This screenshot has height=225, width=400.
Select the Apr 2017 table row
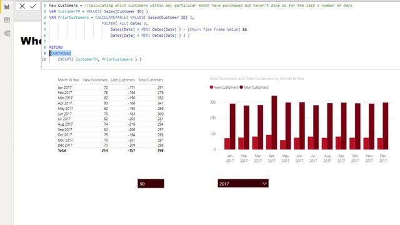[x=111, y=103]
